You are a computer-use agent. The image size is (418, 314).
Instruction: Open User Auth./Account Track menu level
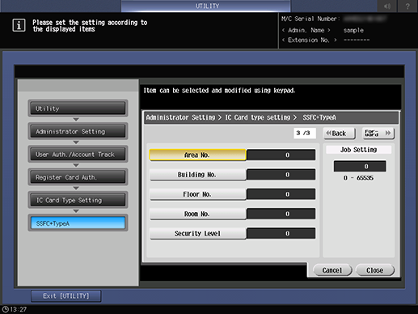[78, 155]
